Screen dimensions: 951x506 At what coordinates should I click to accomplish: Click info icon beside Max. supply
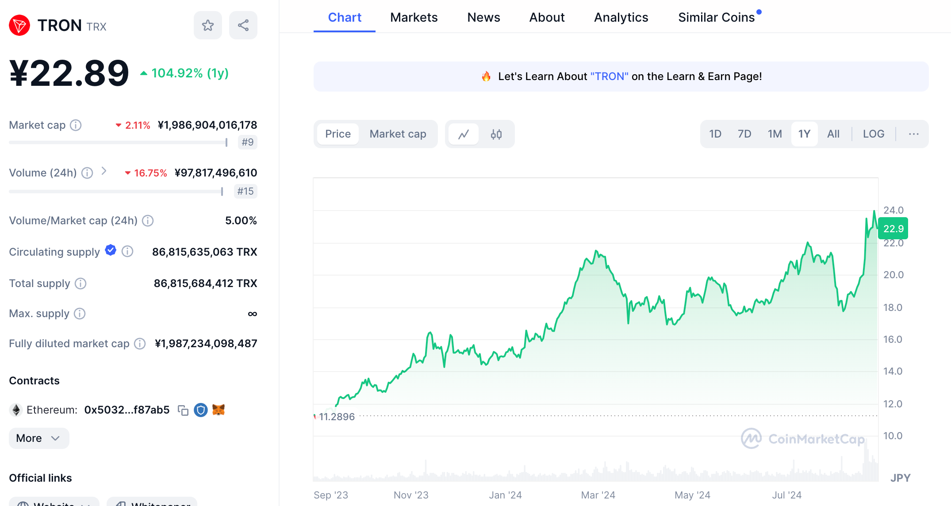point(80,314)
